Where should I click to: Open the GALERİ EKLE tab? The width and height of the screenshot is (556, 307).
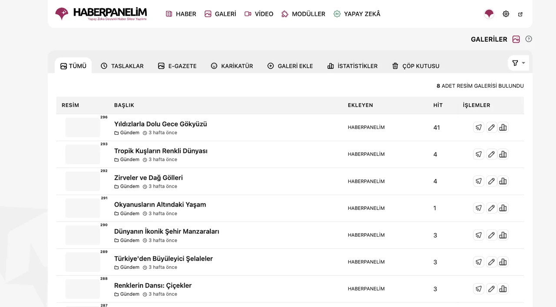click(290, 66)
